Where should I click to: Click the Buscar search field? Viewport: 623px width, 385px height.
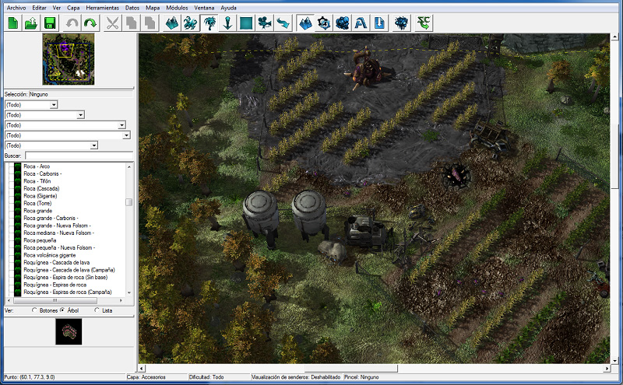[x=79, y=156]
